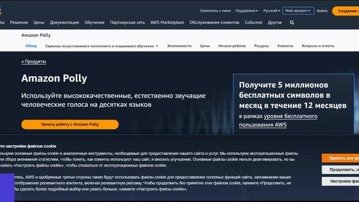This screenshot has width=359, height=202.
Task: Open the Обучение menu
Action: pyautogui.click(x=94, y=22)
